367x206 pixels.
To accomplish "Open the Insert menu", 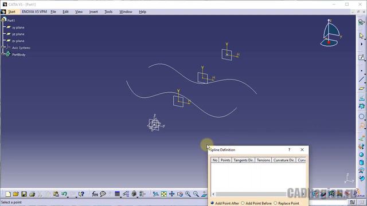I will point(93,11).
